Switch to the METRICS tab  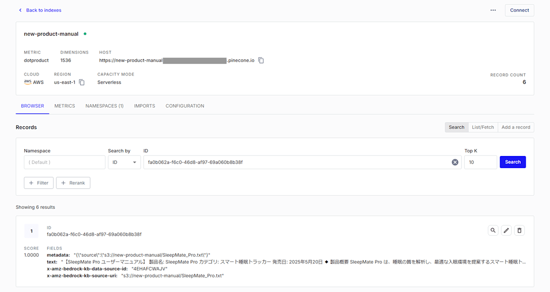(65, 106)
